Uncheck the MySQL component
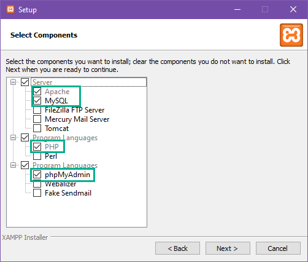308x262 pixels. click(37, 101)
